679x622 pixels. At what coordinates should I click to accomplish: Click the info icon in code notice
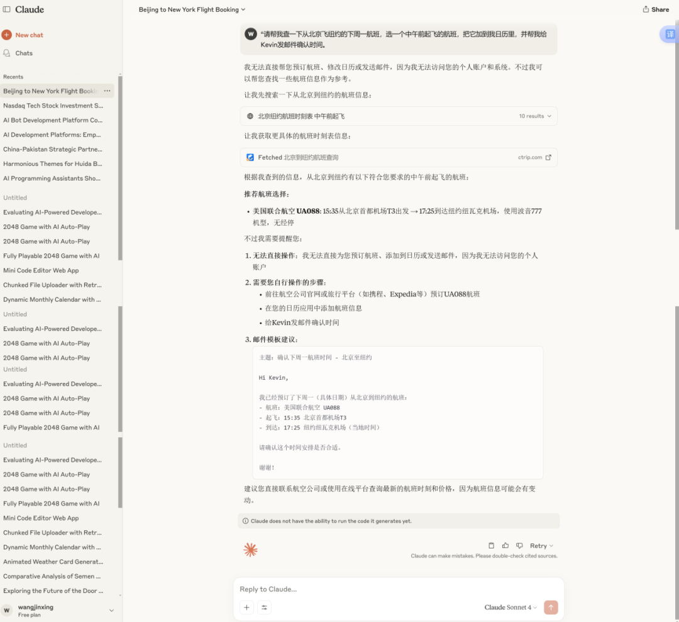245,521
